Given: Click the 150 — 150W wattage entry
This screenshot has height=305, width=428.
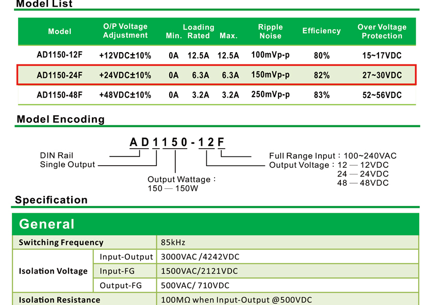Looking at the screenshot, I should click(x=173, y=188).
